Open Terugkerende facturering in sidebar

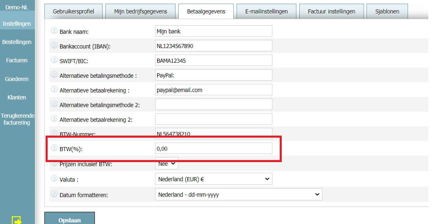(x=17, y=119)
